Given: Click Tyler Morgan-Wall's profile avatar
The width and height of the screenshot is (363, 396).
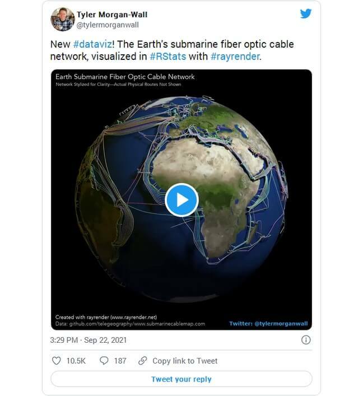Looking at the screenshot, I should coord(62,19).
